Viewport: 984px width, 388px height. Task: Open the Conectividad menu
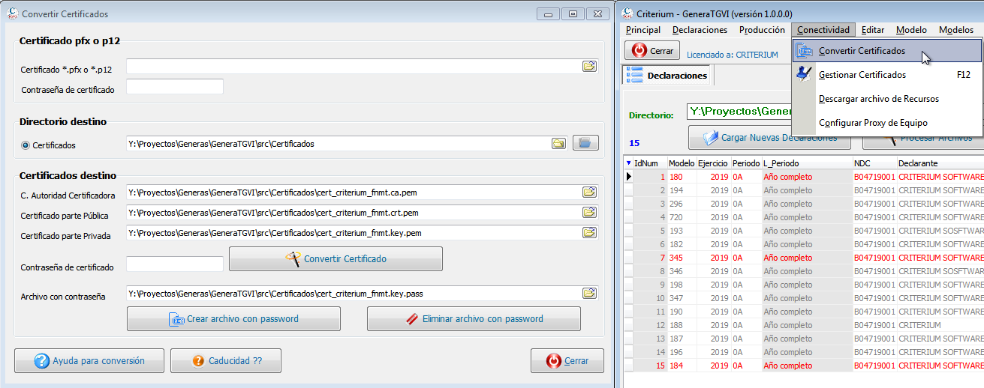823,30
